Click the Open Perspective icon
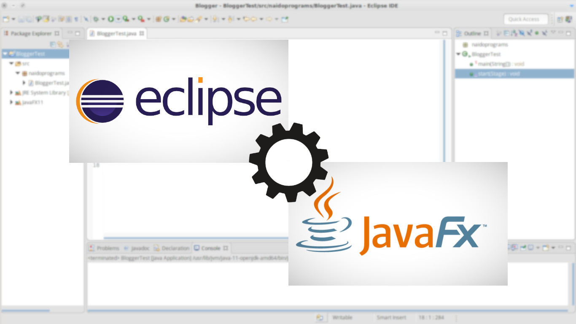Image resolution: width=576 pixels, height=324 pixels. [x=560, y=19]
